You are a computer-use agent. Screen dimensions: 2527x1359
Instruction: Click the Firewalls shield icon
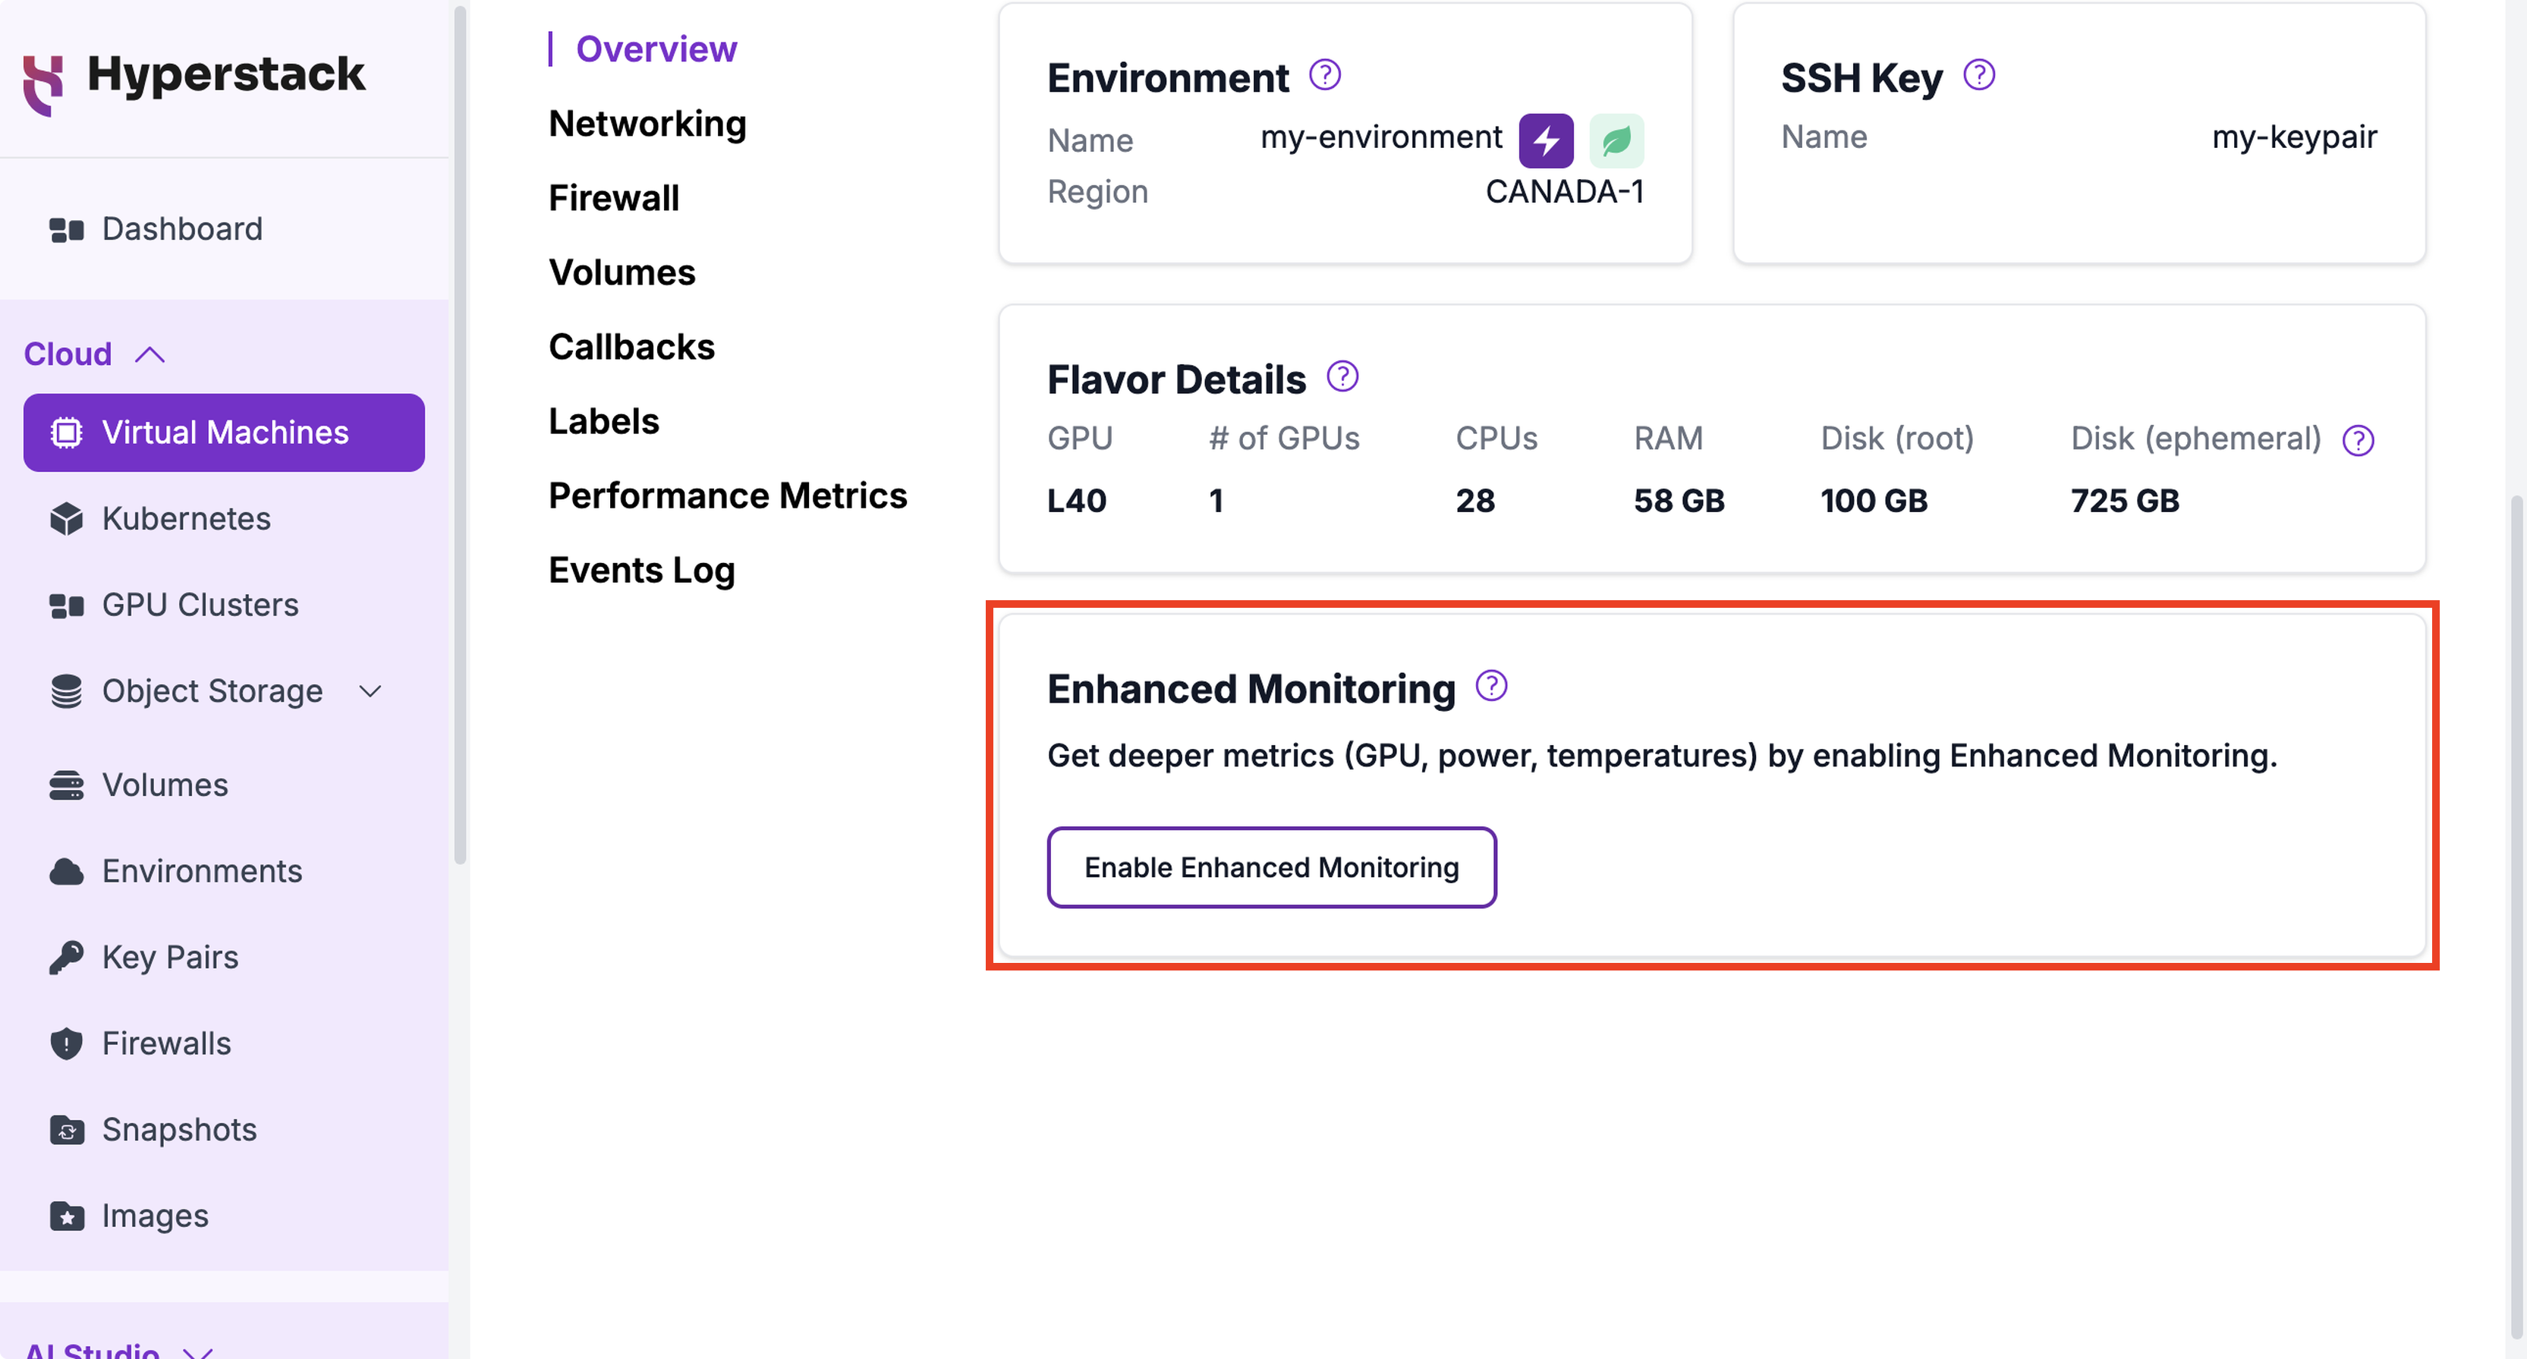coord(66,1044)
